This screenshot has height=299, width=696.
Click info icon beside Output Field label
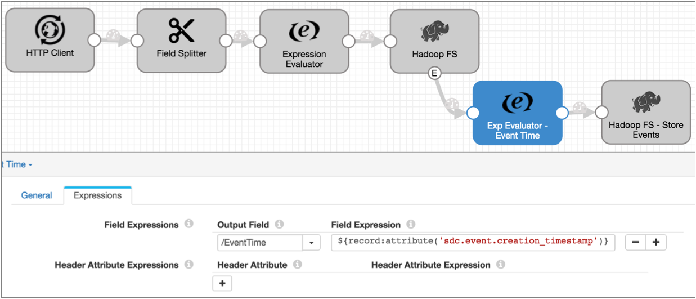click(x=279, y=224)
